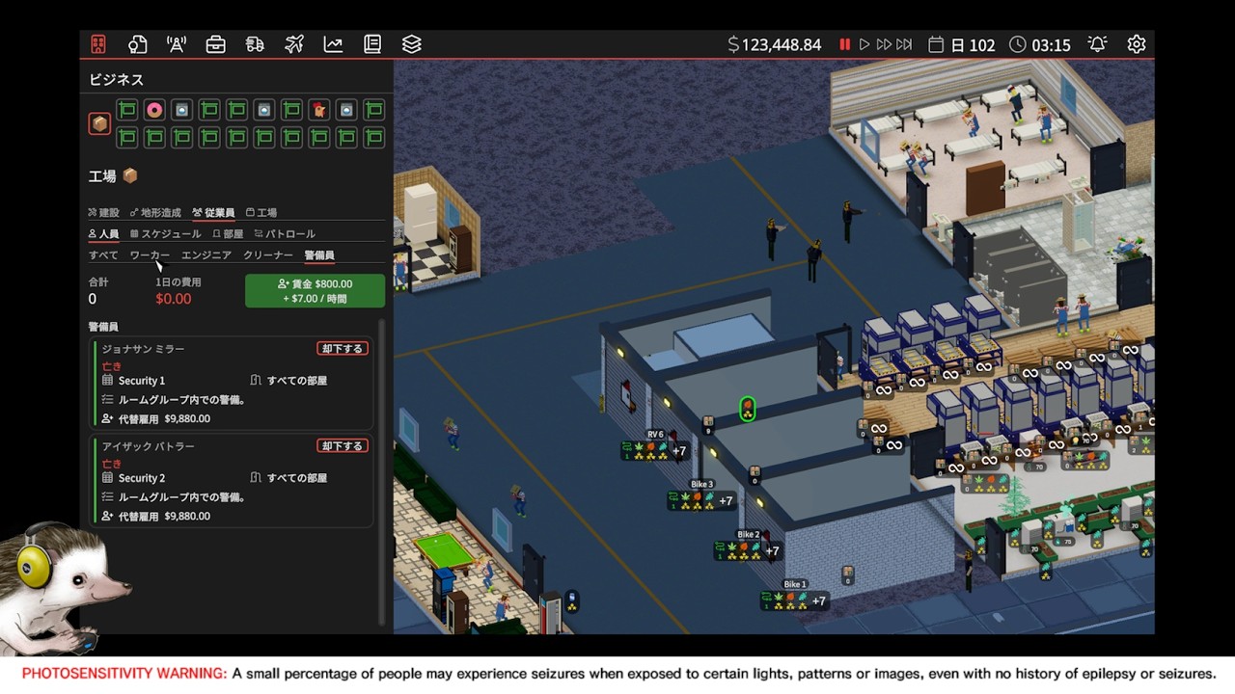Image resolution: width=1235 pixels, height=694 pixels.
Task: Click すべての部屋 on アイザック バトラー card
Action: [x=288, y=478]
